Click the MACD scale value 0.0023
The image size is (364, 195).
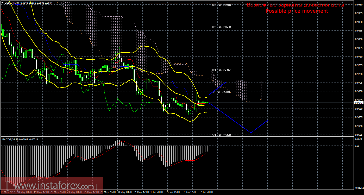(x=358, y=139)
